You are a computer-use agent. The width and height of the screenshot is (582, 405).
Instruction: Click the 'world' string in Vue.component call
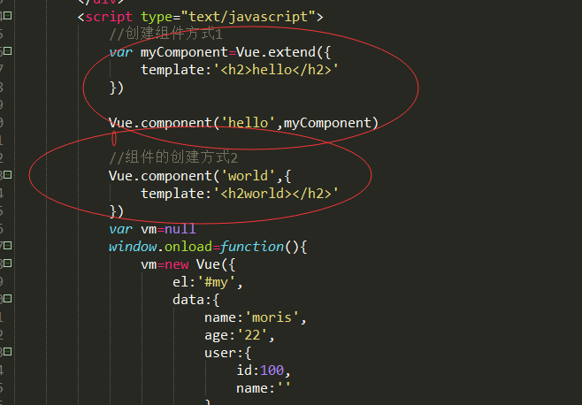pyautogui.click(x=248, y=176)
